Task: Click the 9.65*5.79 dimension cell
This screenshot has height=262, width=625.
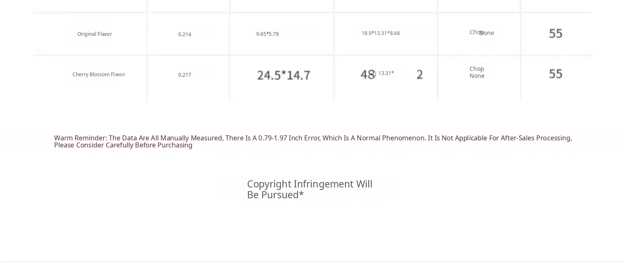Action: coord(267,34)
